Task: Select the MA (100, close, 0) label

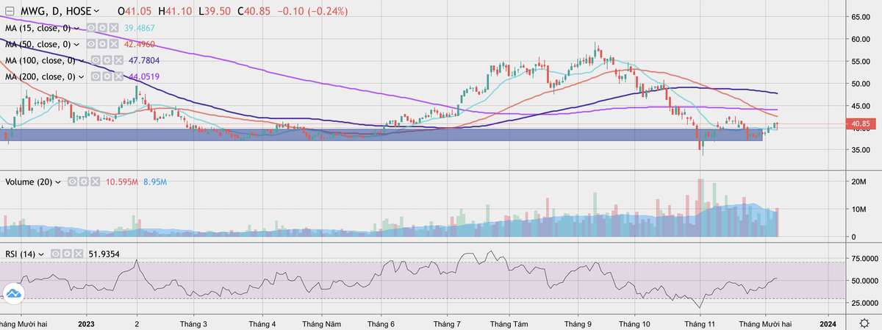Action: [x=40, y=60]
